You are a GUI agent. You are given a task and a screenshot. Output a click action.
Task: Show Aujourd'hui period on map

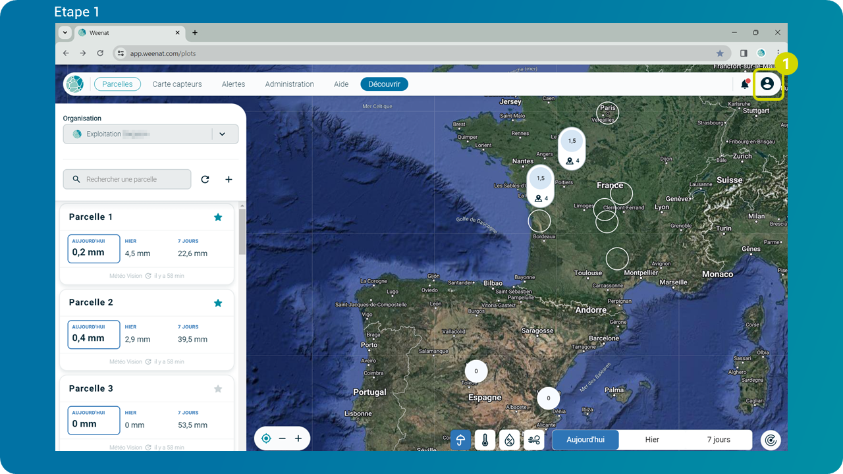(x=585, y=440)
